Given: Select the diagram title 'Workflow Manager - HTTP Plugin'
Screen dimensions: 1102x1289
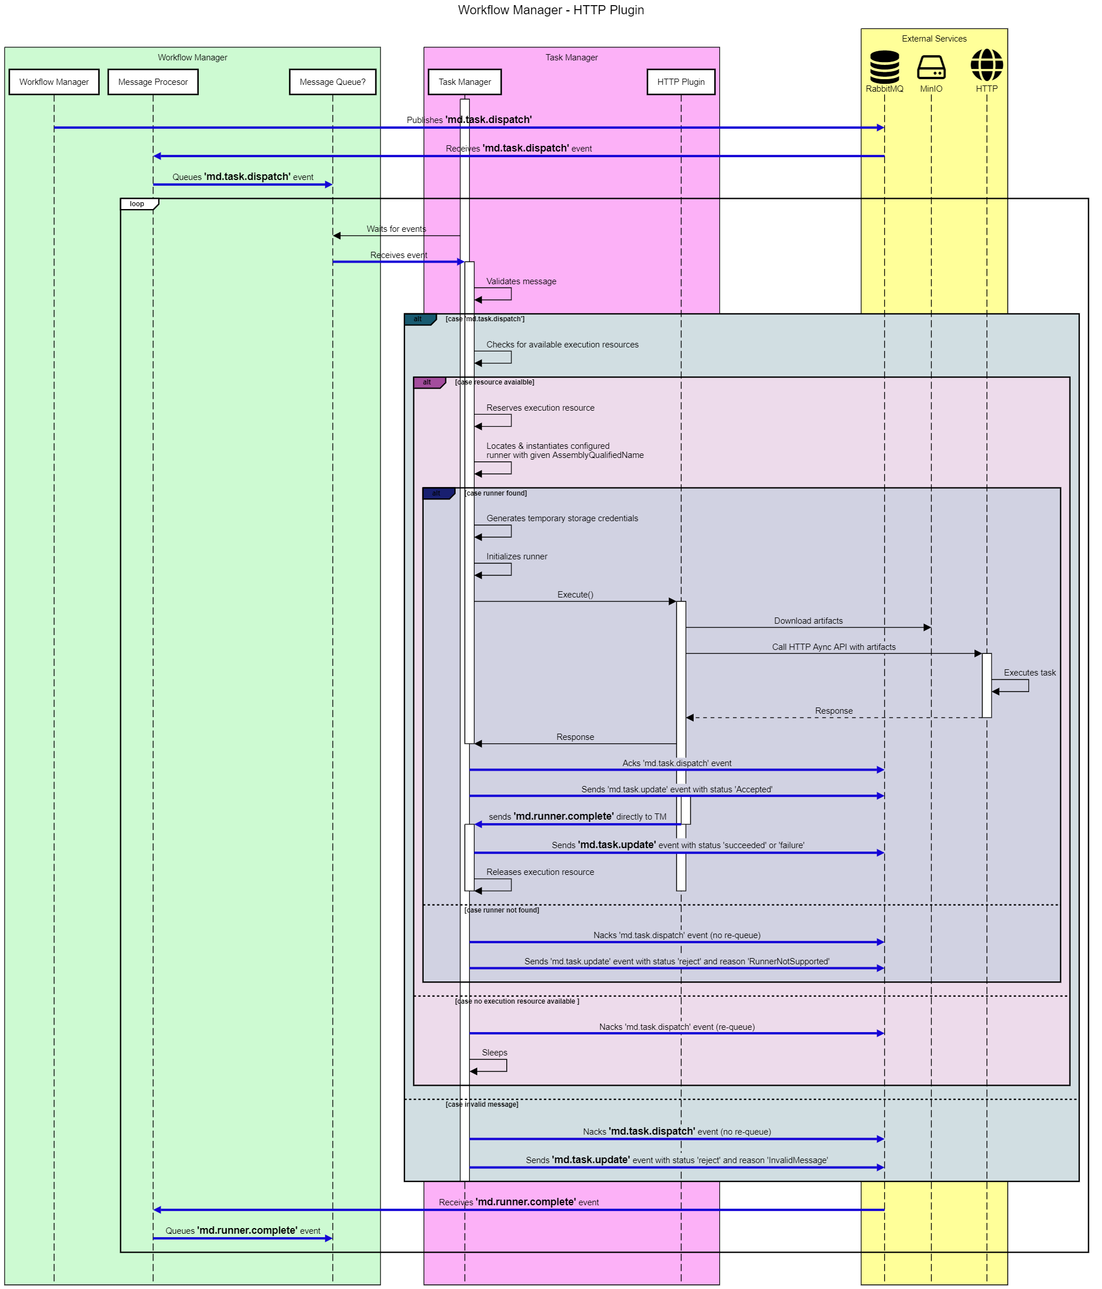Looking at the screenshot, I should (551, 10).
